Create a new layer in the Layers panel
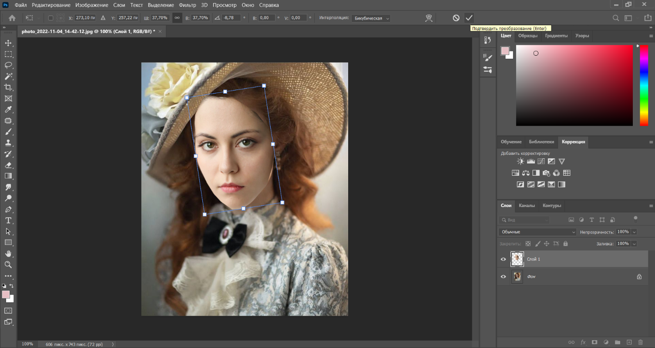 tap(628, 342)
